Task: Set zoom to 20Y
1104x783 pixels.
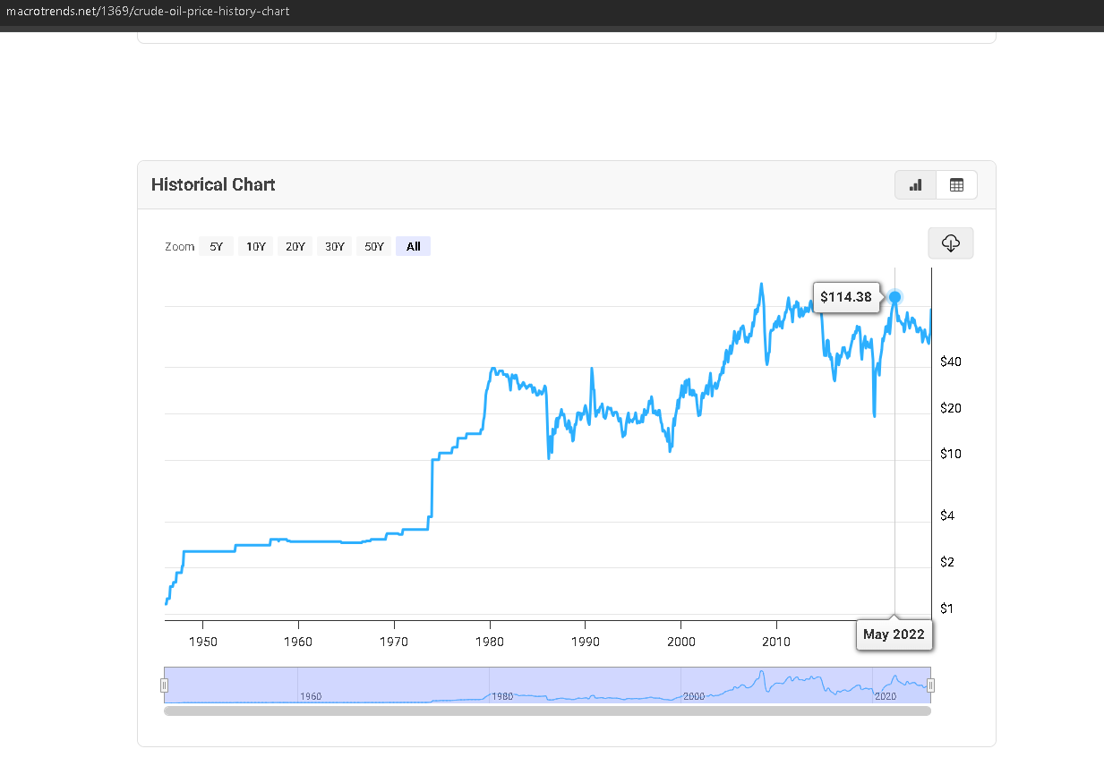Action: [x=295, y=247]
